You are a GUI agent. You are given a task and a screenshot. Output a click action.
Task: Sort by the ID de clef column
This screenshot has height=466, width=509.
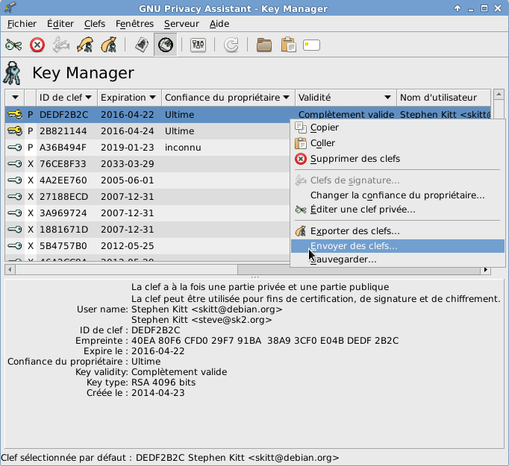66,98
